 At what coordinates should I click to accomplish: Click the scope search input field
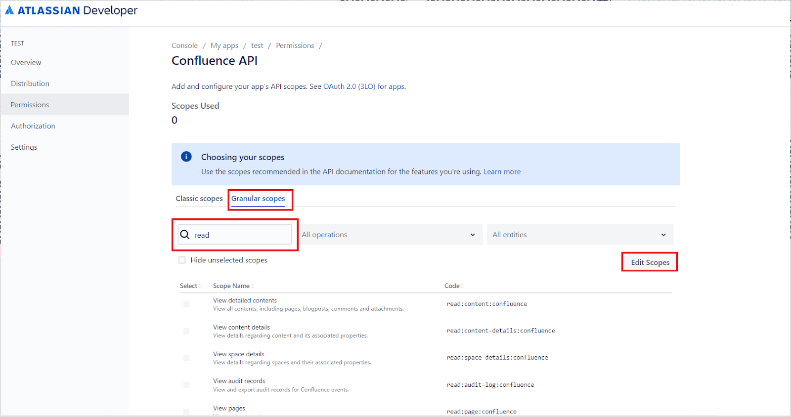click(235, 235)
